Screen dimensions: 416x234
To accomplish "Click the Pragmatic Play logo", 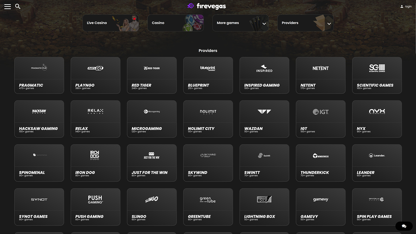I will 39,68.
